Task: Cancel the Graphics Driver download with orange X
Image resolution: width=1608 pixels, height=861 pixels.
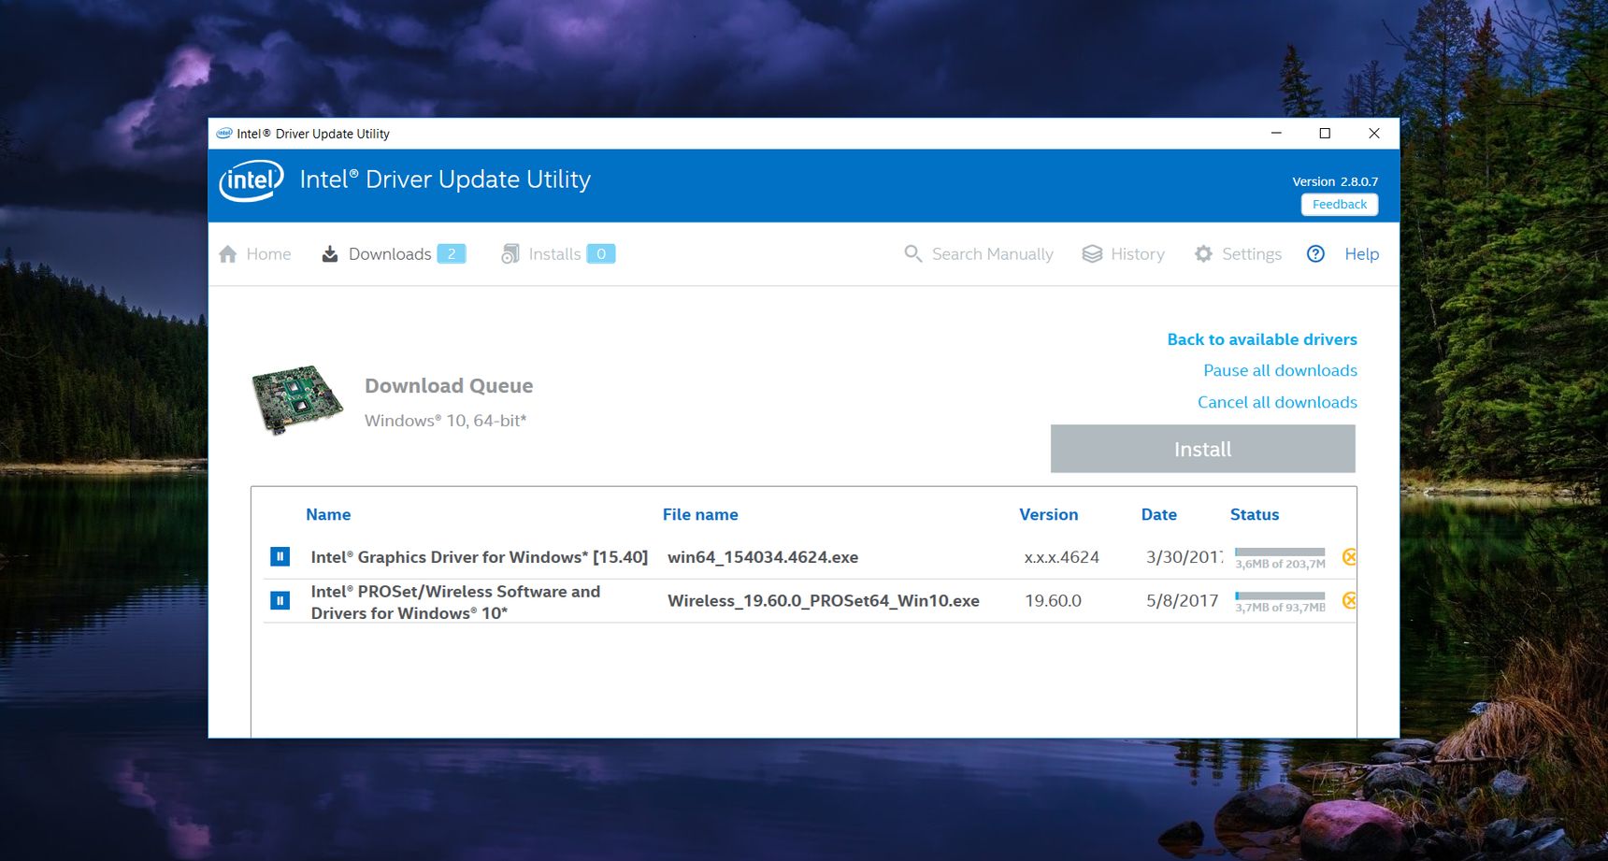Action: click(x=1349, y=557)
